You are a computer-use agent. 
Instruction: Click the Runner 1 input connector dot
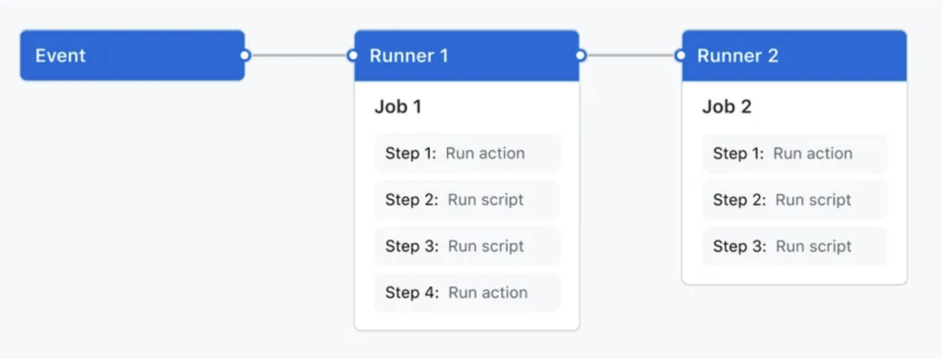[x=352, y=55]
